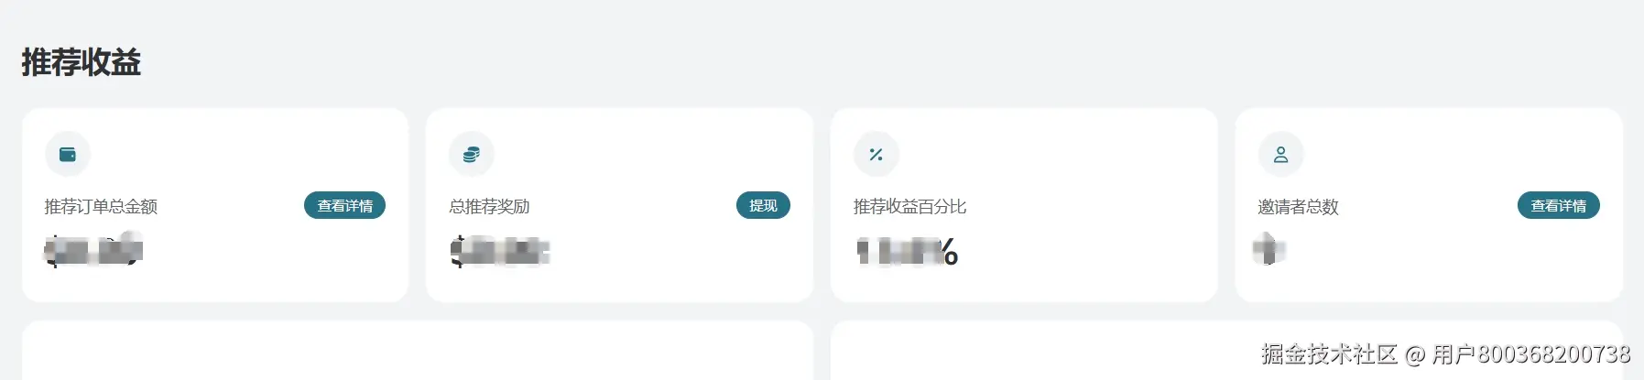Click the empty lower-left card
Screen dimensions: 1644x380
pyautogui.click(x=418, y=351)
